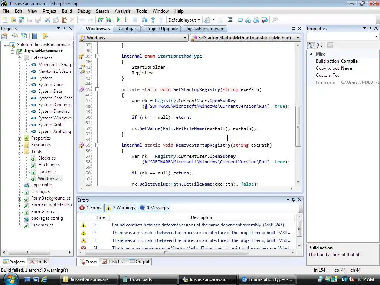Select Locker.cs in the project tree
This screenshot has height=285, width=380.
(47, 171)
